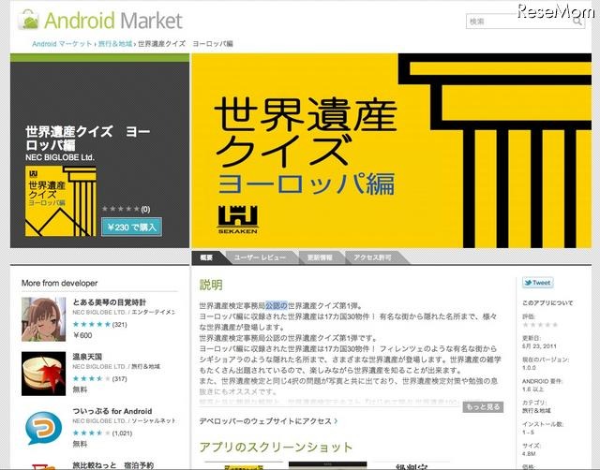Open the とある美琴の目覚時計 title link
The height and width of the screenshot is (470, 600).
coord(110,302)
